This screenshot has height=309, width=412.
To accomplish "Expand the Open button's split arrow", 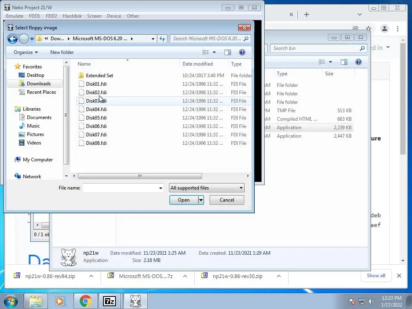I will [201, 200].
